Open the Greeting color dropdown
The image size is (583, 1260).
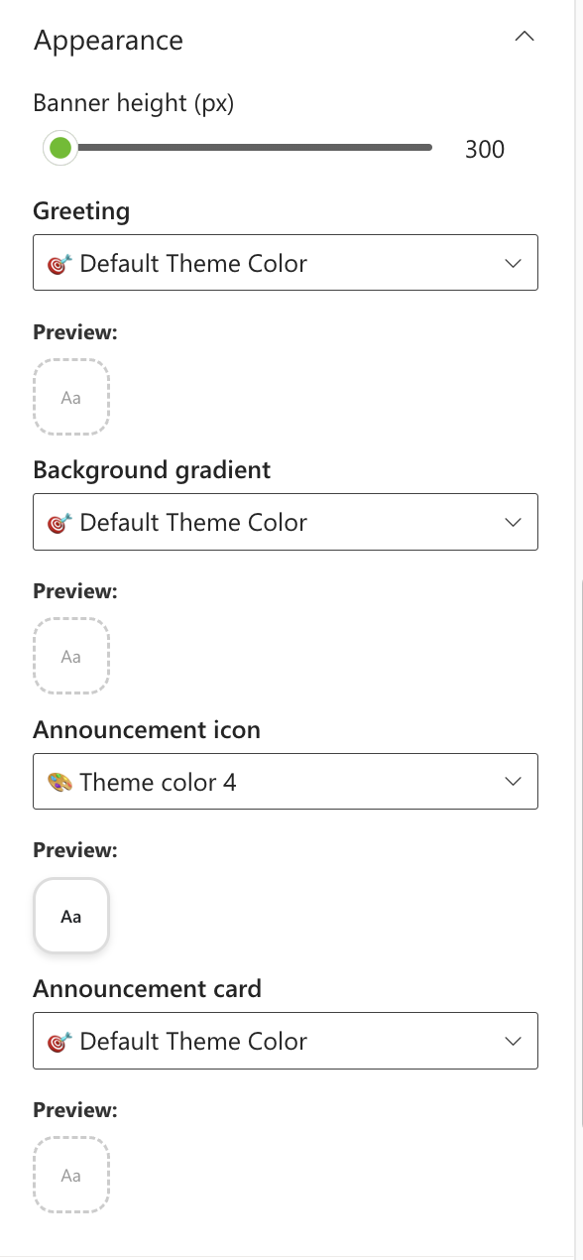point(286,263)
